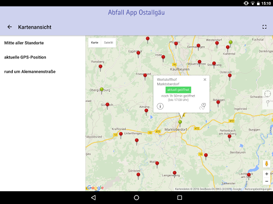Tap the red pin at Ronsberg
Screen dimensions: 273x204
pyautogui.click(x=100, y=67)
